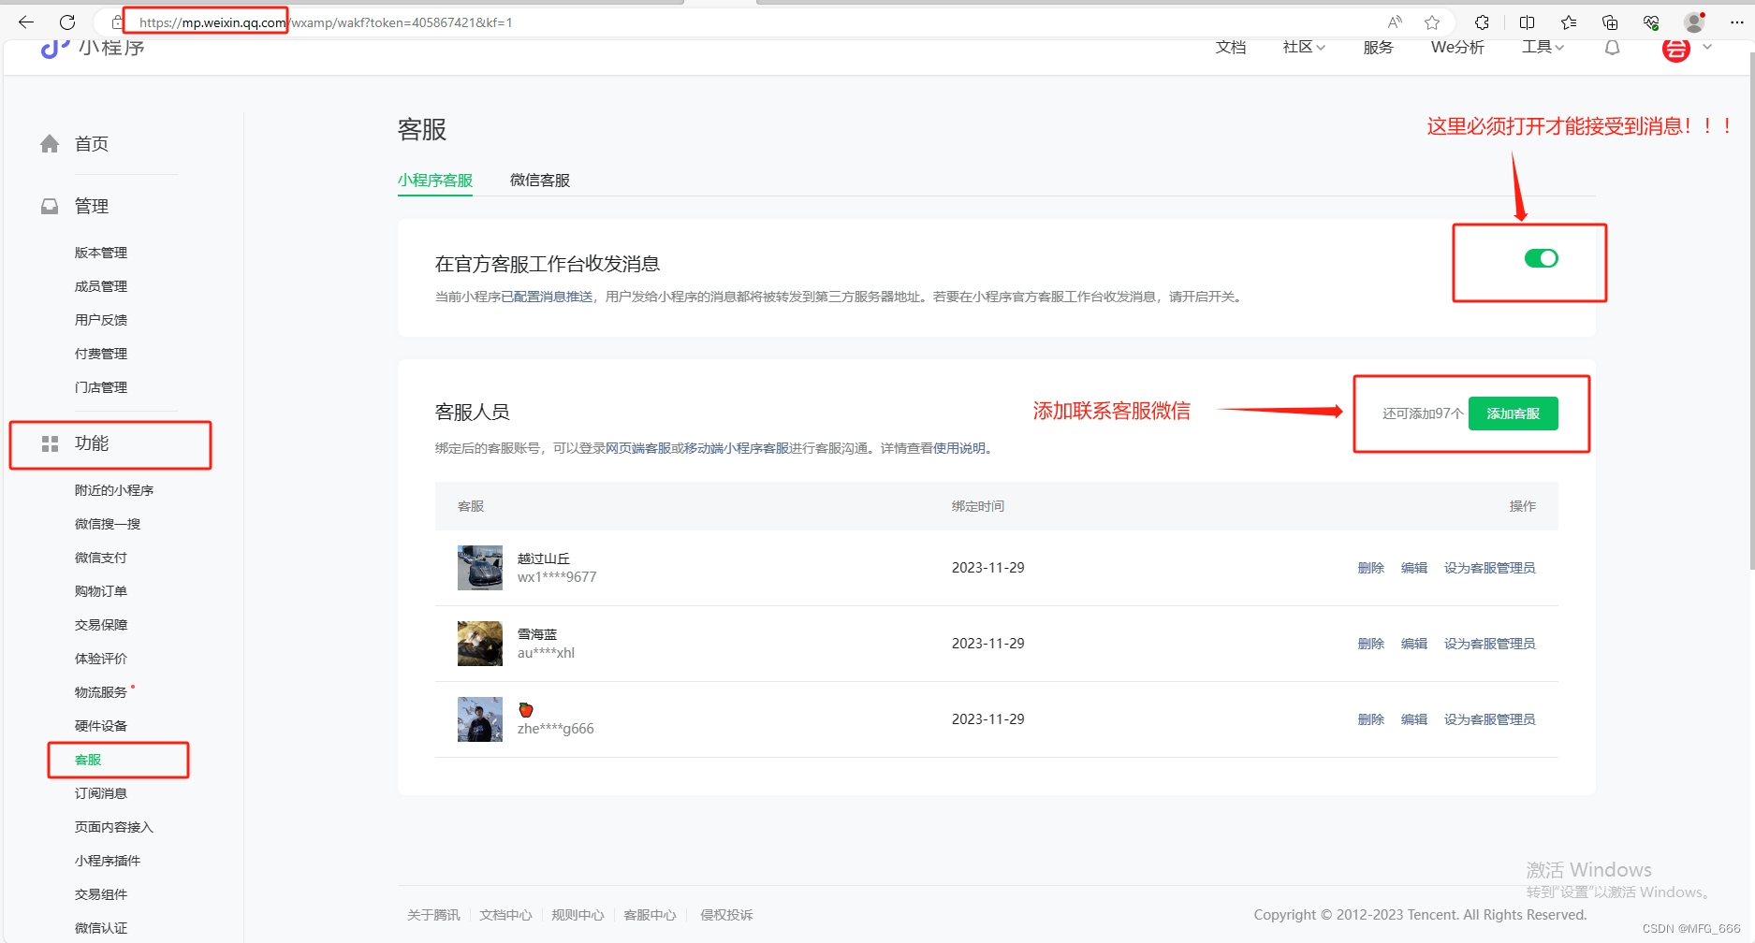
Task: Open 文档 in the top navigation
Action: 1231,47
